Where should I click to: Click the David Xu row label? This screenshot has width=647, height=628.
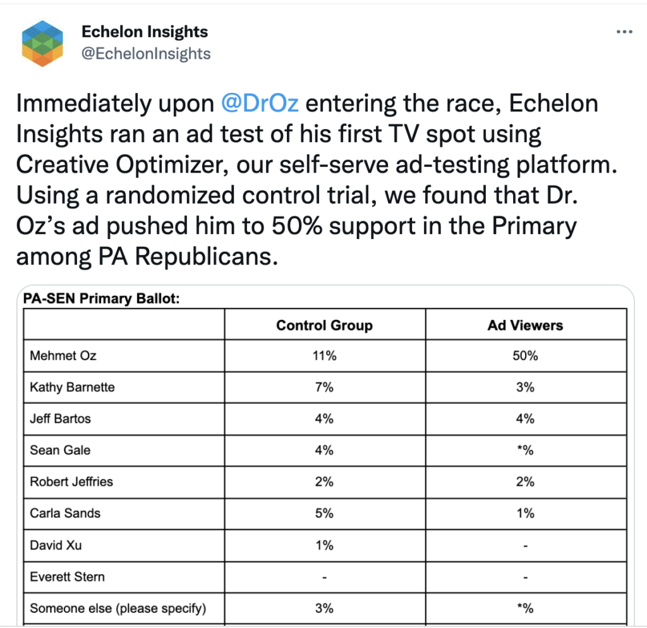56,545
